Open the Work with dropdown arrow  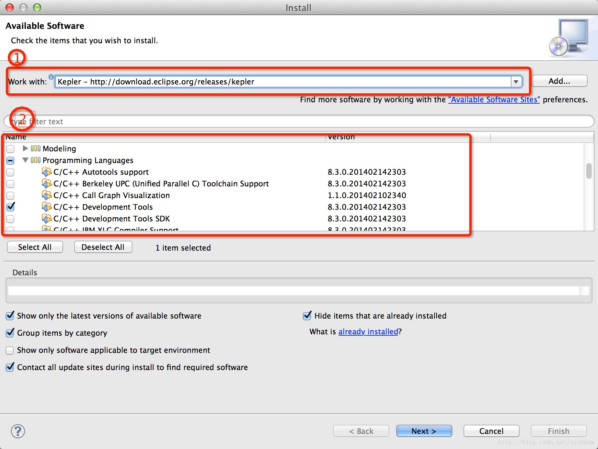point(516,82)
